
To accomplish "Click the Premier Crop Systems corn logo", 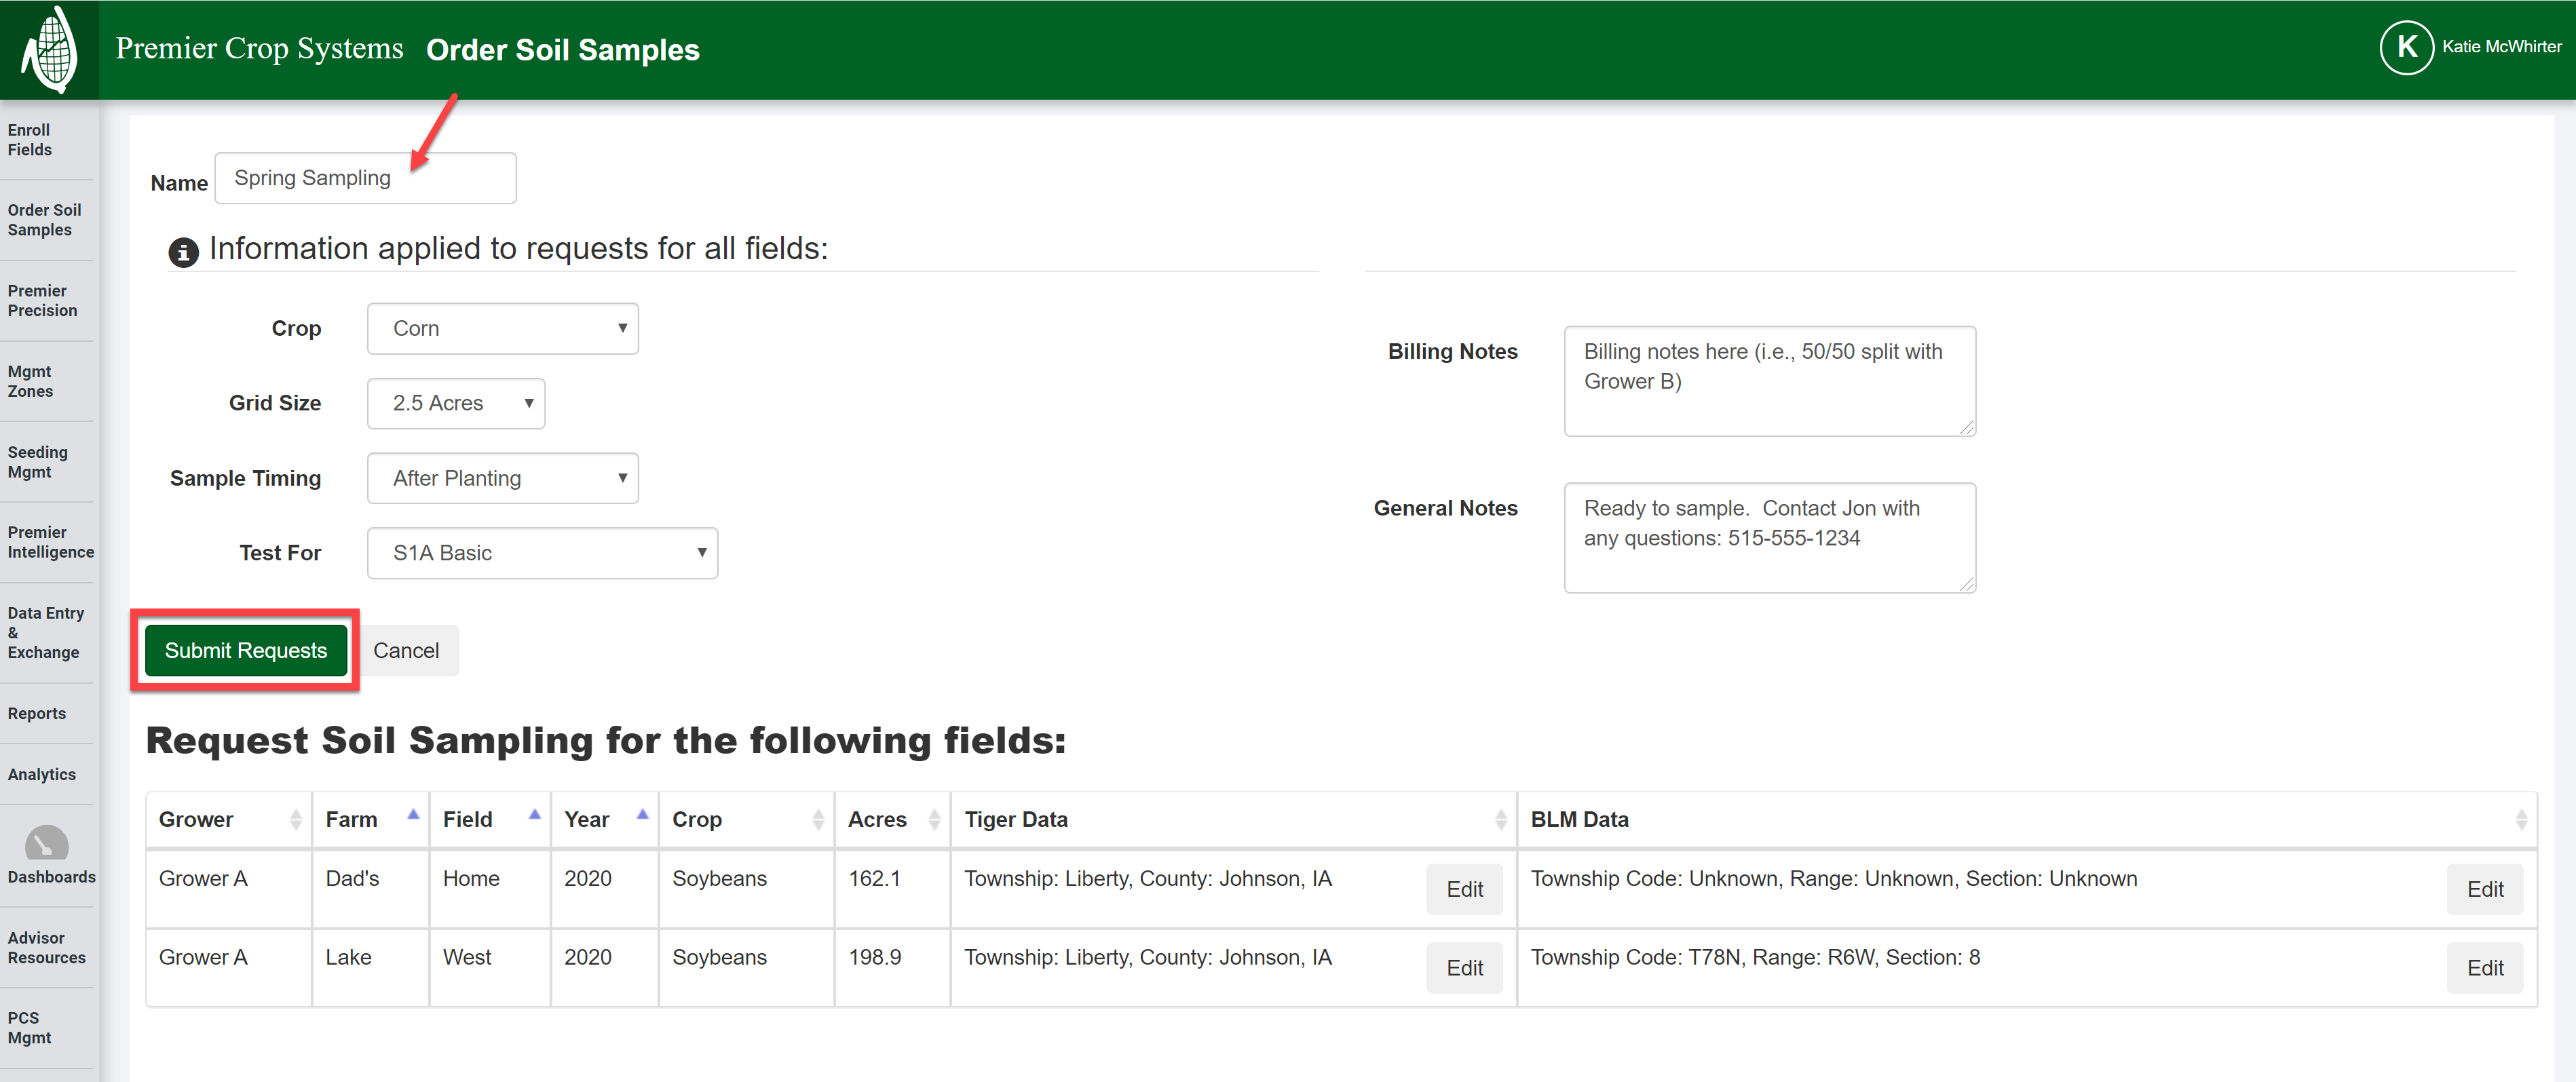I will coord(49,49).
